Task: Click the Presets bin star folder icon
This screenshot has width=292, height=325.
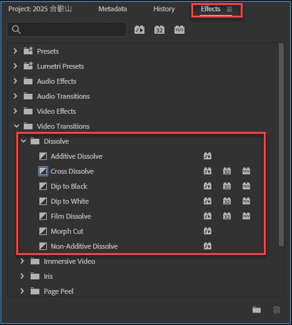Action: [28, 51]
